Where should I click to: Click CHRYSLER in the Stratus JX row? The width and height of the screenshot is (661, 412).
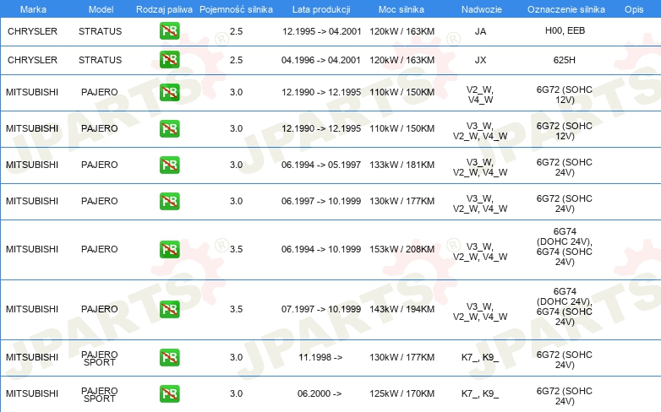[32, 60]
